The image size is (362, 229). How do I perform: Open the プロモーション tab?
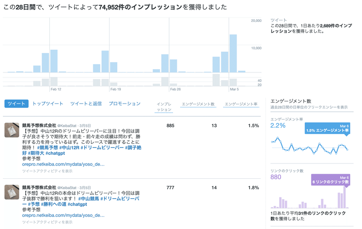coord(125,104)
